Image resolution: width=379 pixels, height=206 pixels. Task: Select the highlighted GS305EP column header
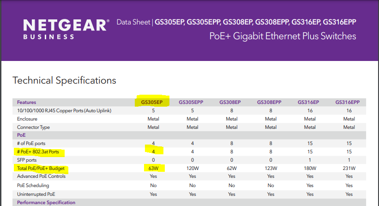point(152,102)
